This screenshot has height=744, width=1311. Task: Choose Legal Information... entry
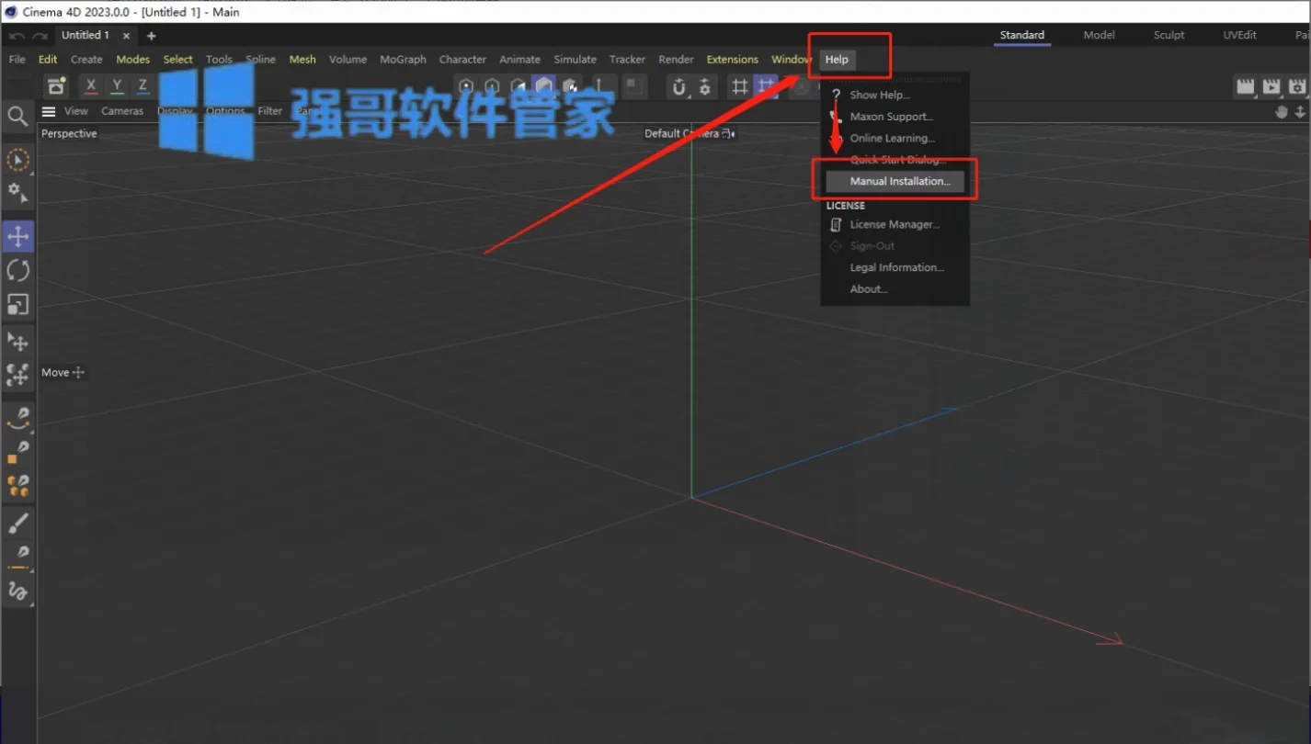(x=895, y=267)
